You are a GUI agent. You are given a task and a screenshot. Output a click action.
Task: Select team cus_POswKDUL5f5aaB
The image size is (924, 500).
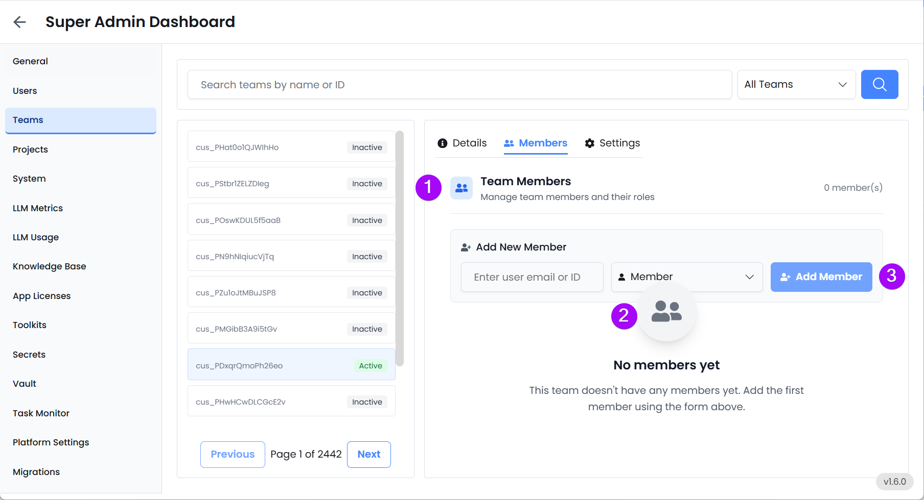pos(291,219)
